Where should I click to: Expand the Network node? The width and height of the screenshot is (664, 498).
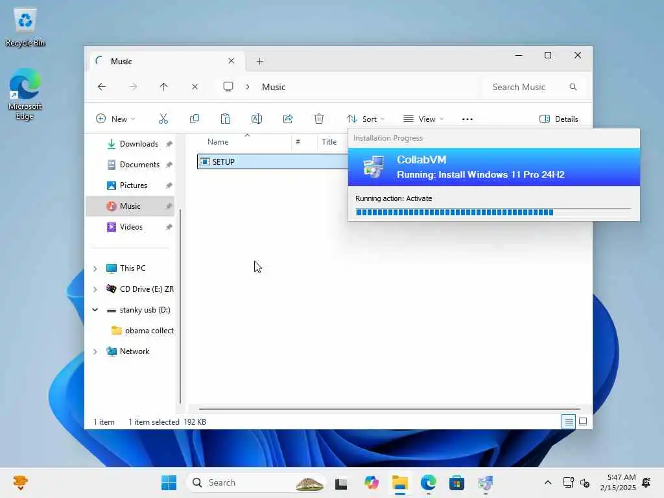pyautogui.click(x=95, y=351)
